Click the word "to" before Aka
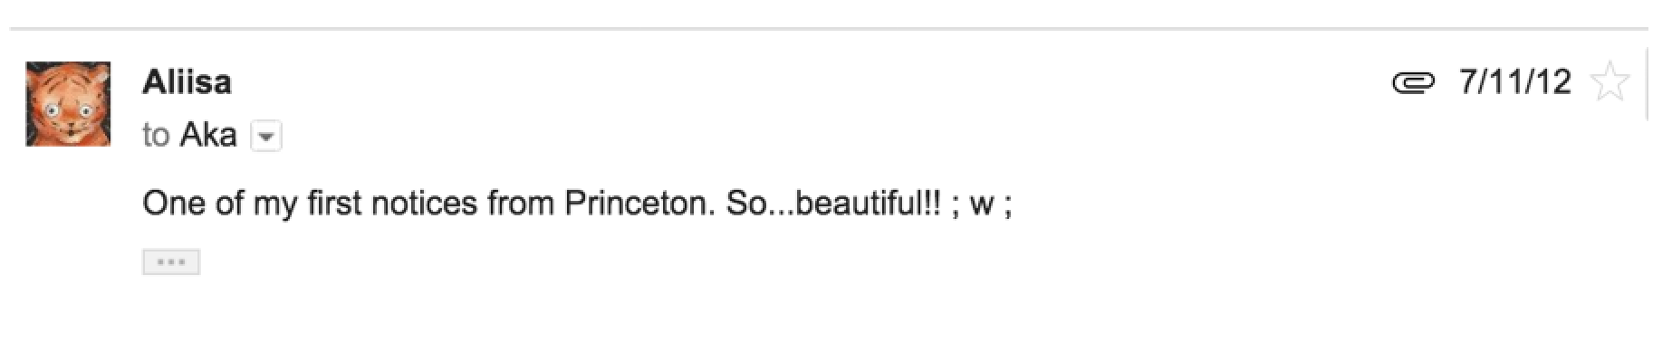 tap(156, 136)
